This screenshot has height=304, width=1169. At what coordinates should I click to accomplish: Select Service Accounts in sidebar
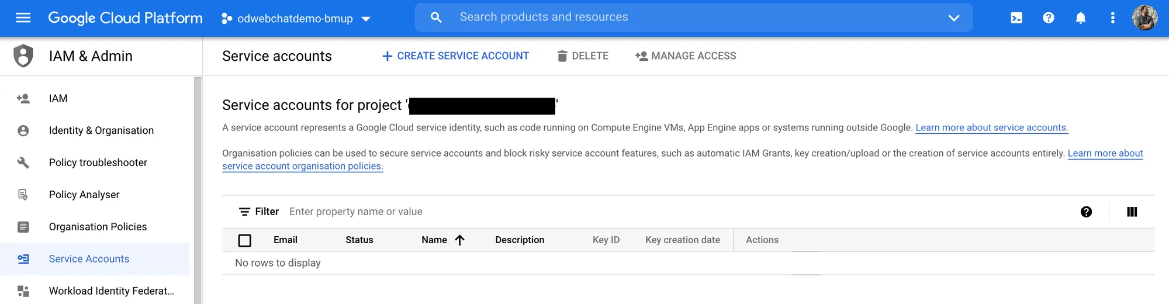[95, 259]
